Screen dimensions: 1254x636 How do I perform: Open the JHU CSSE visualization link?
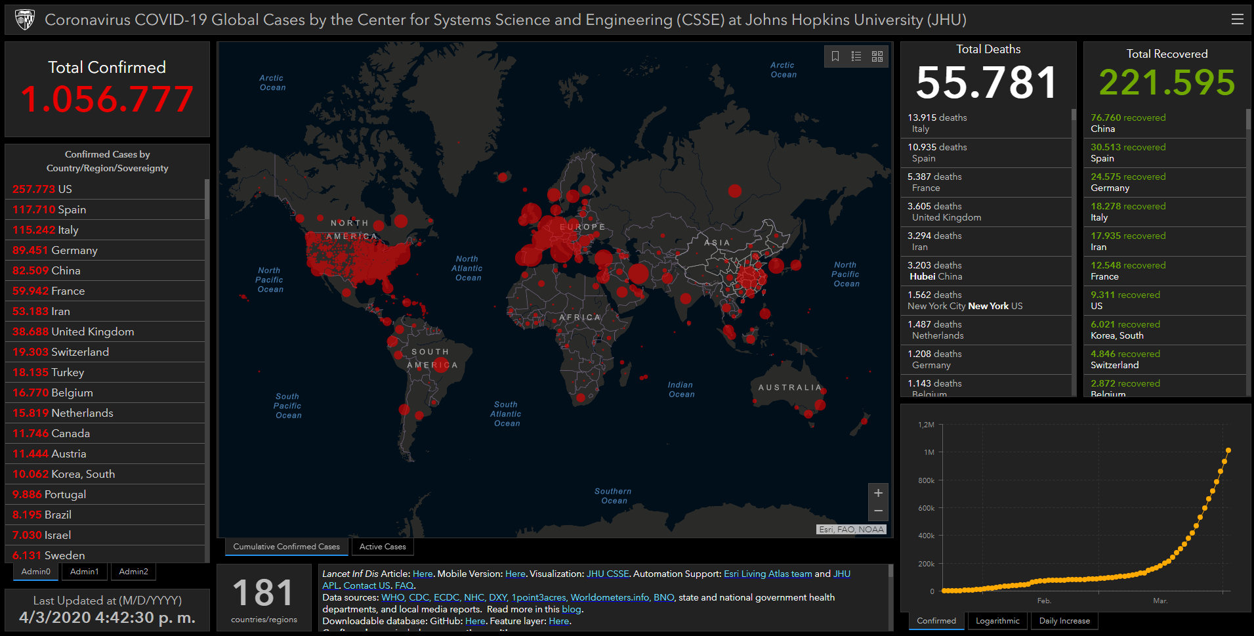(608, 574)
